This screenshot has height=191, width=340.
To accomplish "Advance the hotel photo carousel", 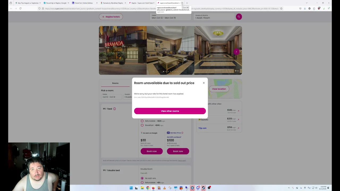I will click(x=236, y=52).
